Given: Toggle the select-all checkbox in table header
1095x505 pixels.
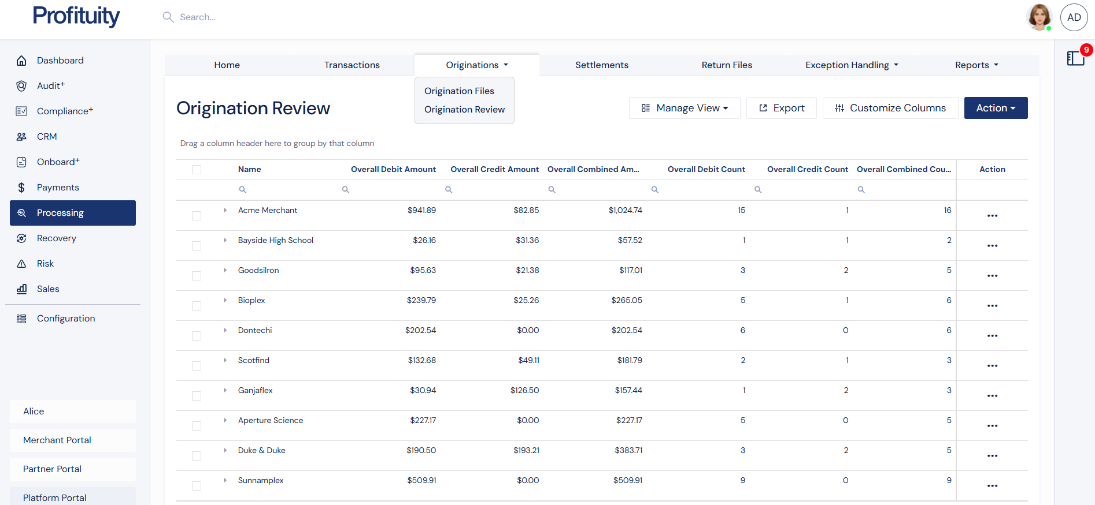Looking at the screenshot, I should point(197,170).
